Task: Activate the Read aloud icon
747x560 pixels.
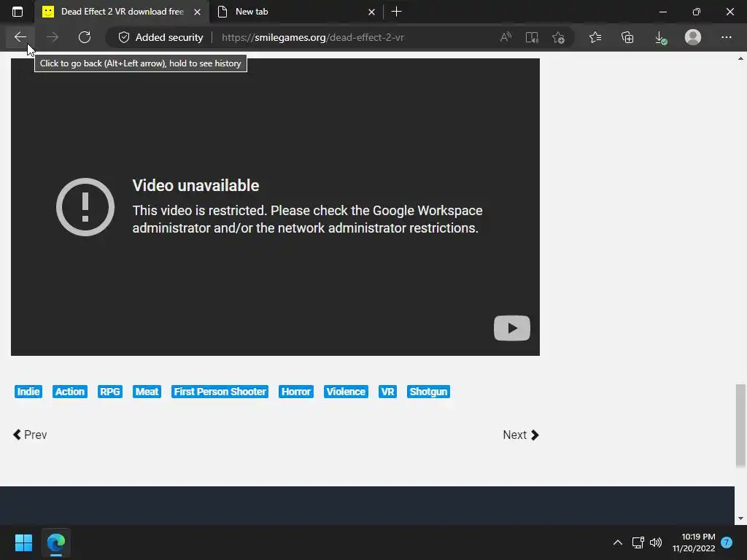Action: 506,37
